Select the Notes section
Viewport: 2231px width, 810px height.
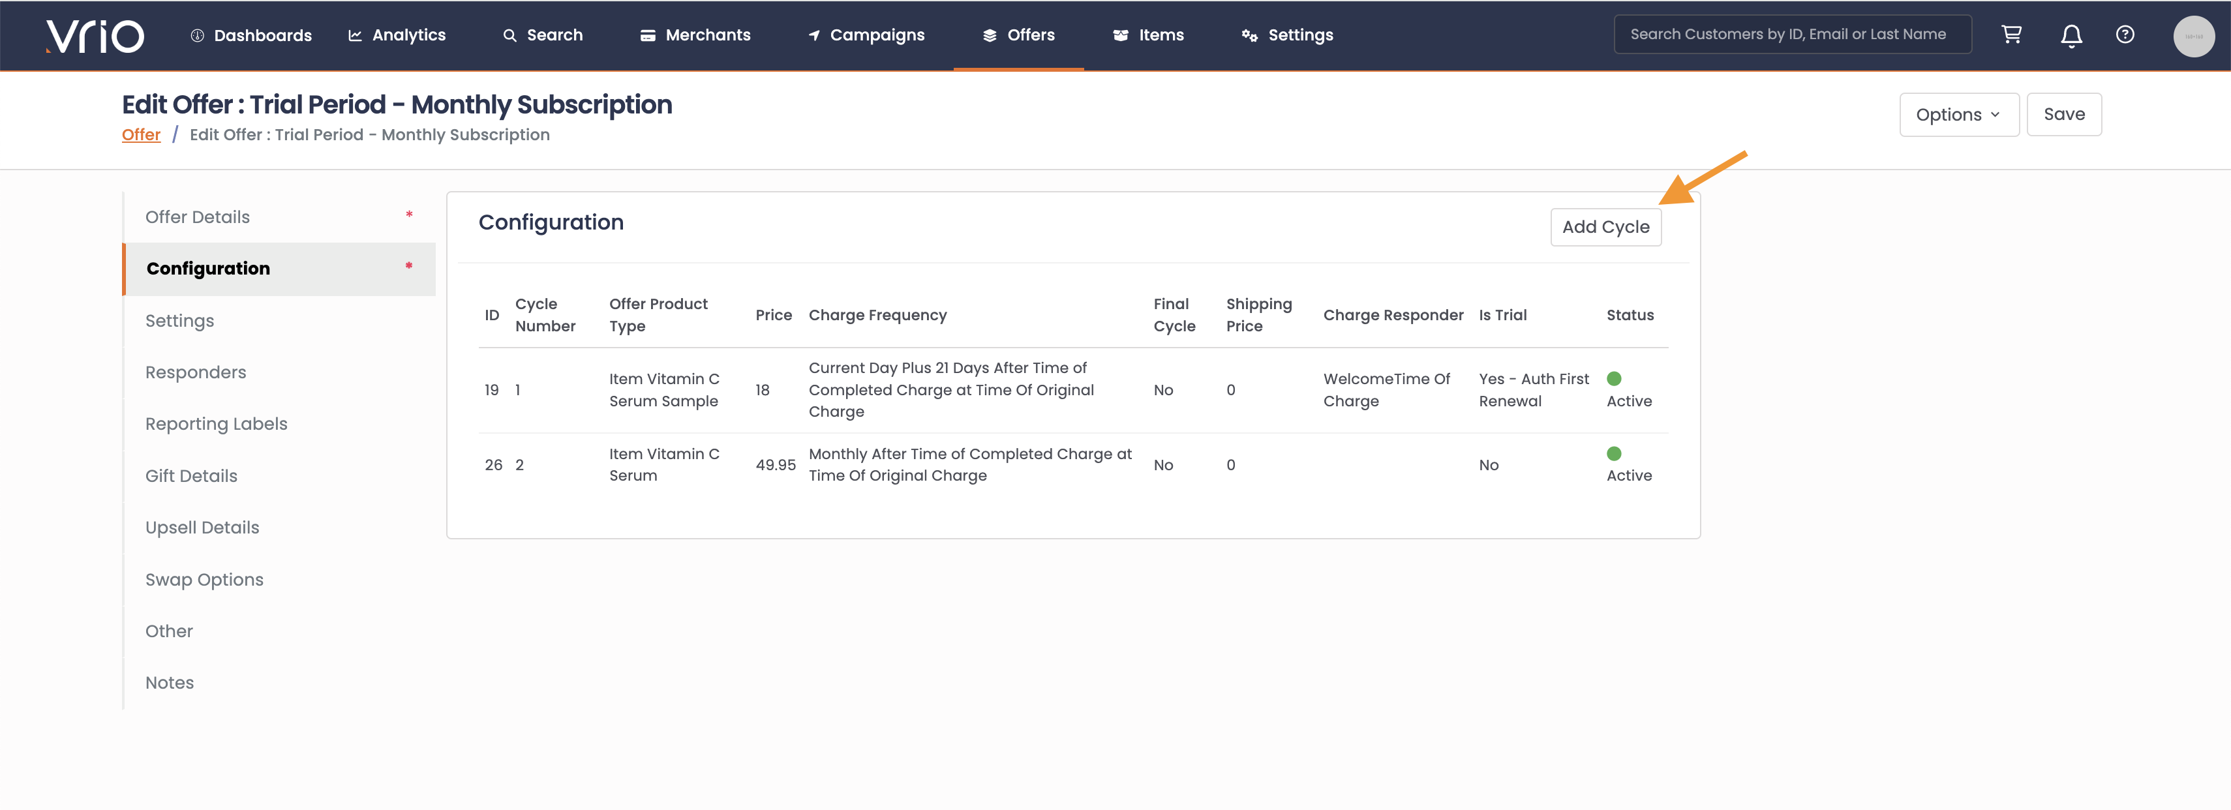click(x=279, y=683)
